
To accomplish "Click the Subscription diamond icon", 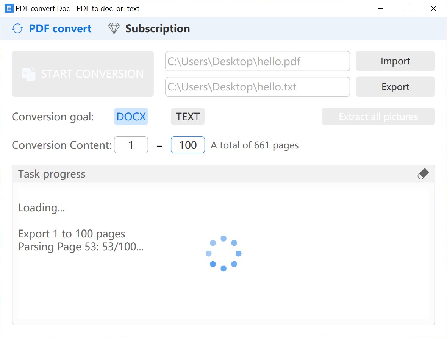I will pos(114,29).
